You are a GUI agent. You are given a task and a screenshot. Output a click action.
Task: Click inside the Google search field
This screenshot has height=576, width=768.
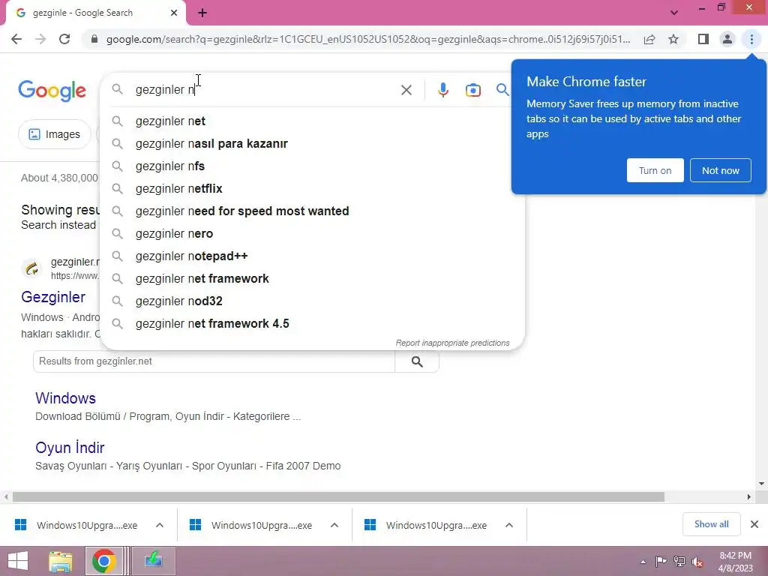point(265,90)
